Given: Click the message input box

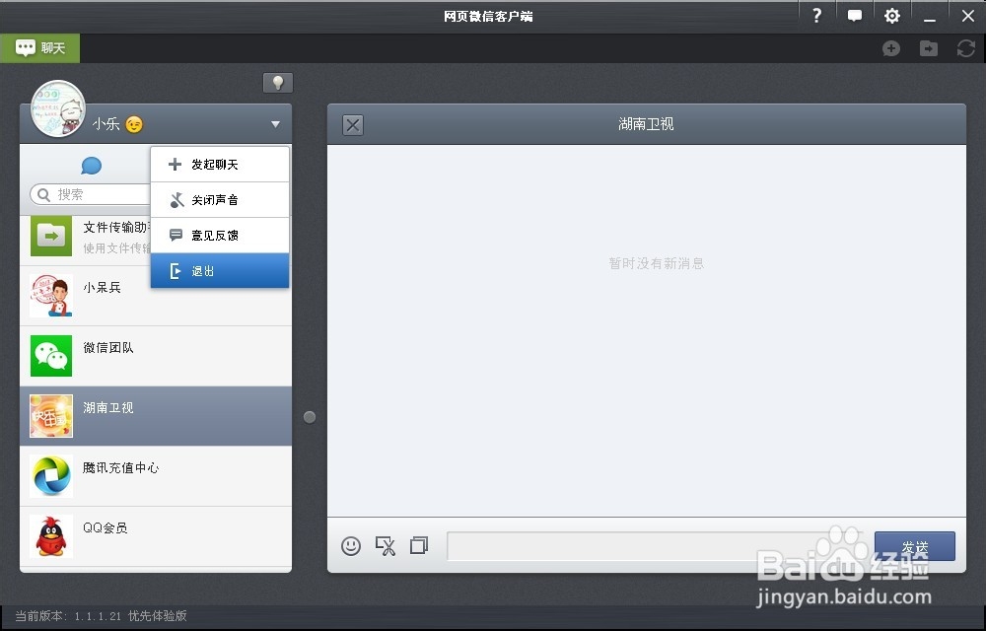Looking at the screenshot, I should 657,546.
